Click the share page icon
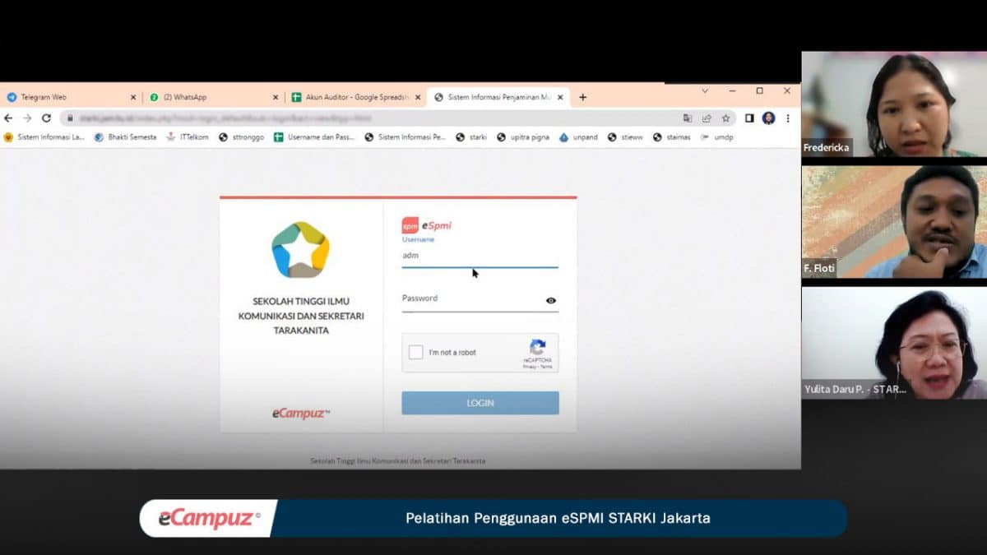Image resolution: width=987 pixels, height=555 pixels. (707, 118)
